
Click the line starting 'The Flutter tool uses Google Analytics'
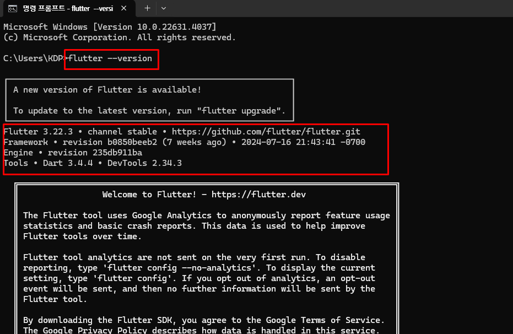click(x=207, y=216)
